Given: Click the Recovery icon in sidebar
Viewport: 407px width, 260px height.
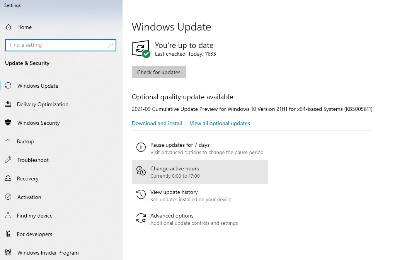Looking at the screenshot, I should 8,178.
